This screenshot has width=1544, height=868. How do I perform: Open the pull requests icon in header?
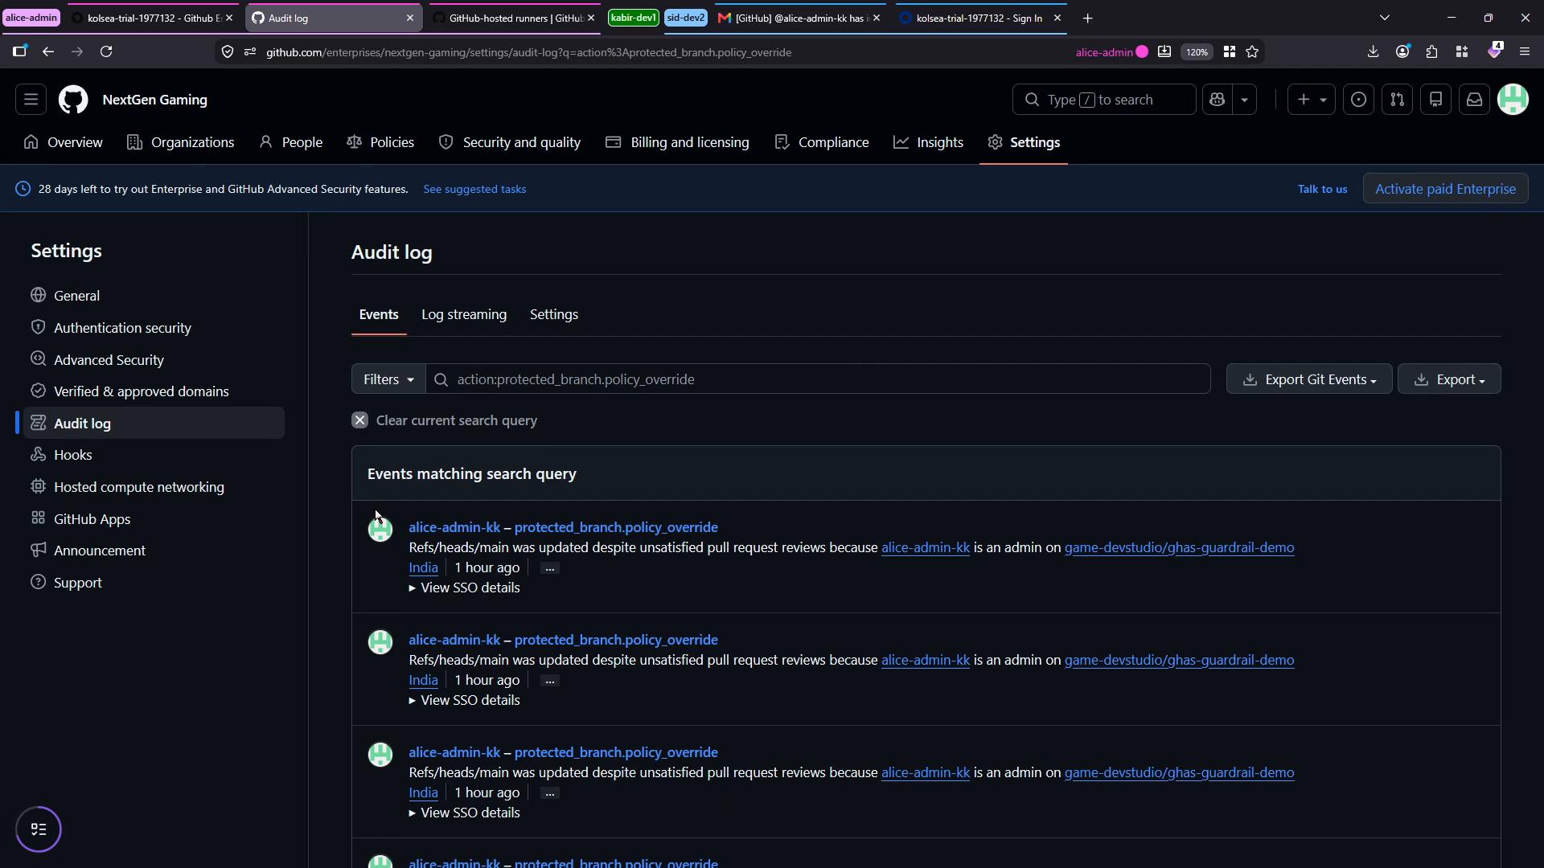1397,100
